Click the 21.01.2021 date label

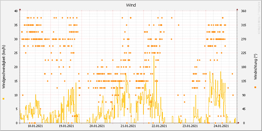(x=128, y=126)
